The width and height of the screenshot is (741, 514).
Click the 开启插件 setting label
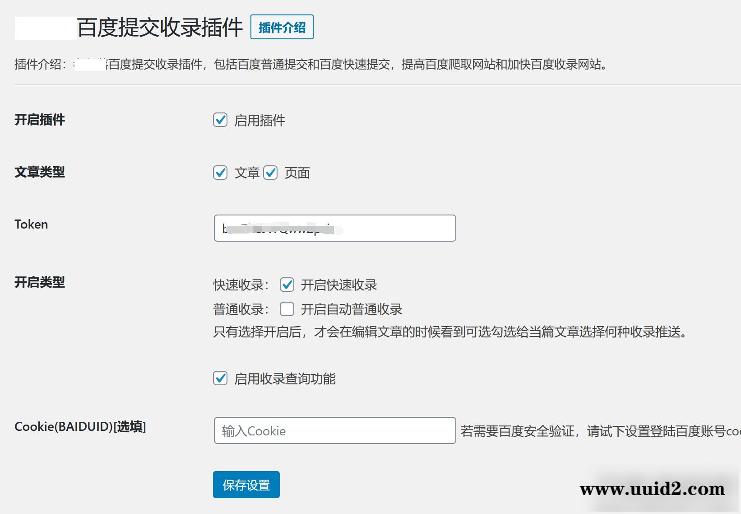40,120
